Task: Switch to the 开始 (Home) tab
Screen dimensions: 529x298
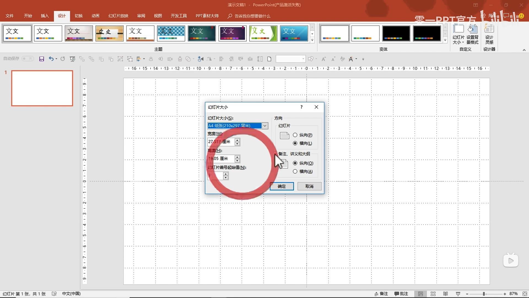Action: coord(28,16)
